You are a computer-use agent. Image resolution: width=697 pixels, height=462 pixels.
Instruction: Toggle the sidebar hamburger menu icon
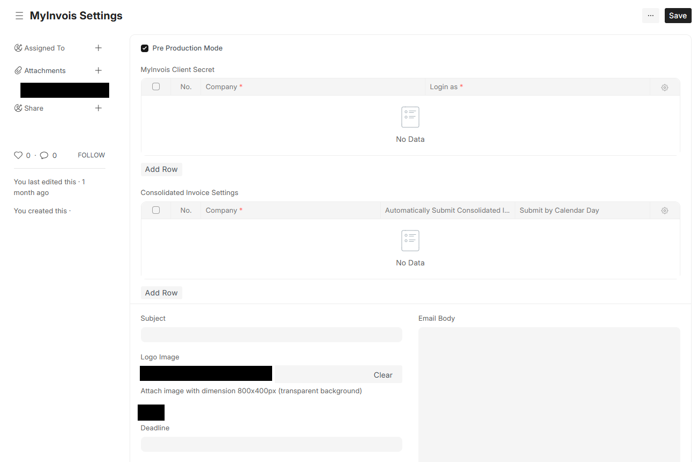pos(19,16)
